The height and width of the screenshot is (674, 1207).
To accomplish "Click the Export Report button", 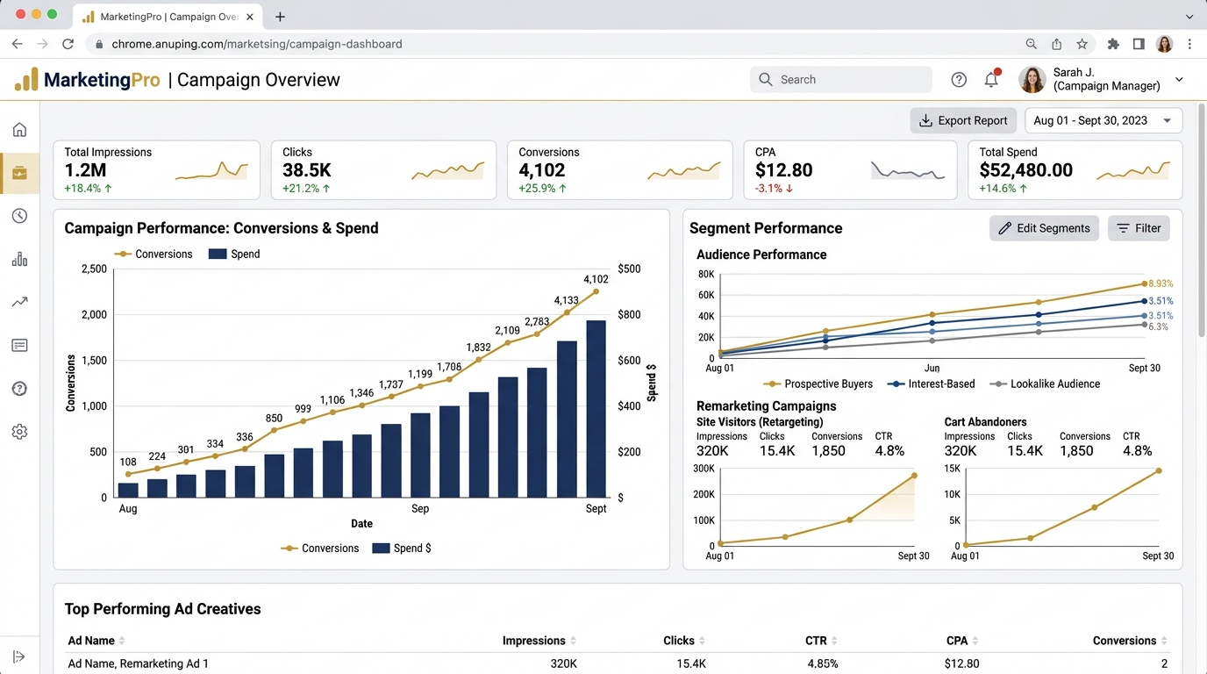I will click(963, 120).
